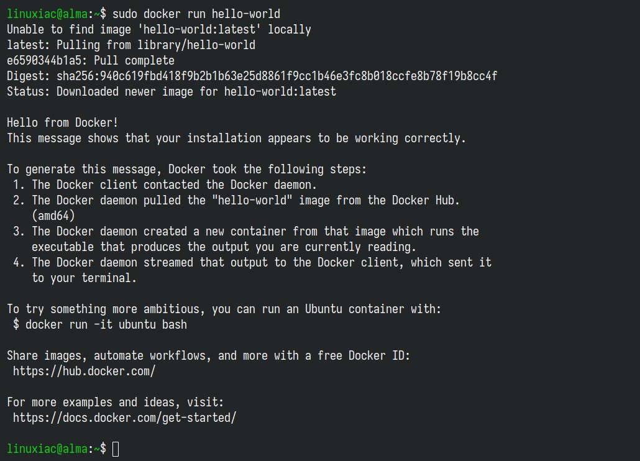The height and width of the screenshot is (461, 640).
Task: Click the layer ID e6590344b1a5
Action: 44,60
